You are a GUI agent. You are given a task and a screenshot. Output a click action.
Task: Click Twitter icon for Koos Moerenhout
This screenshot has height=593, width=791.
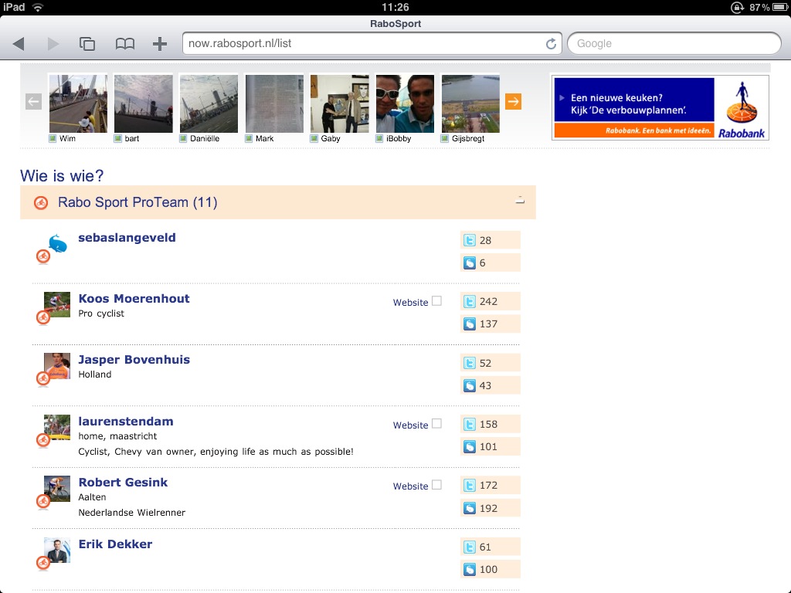469,301
